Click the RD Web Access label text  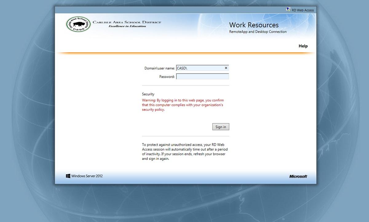pos(303,10)
